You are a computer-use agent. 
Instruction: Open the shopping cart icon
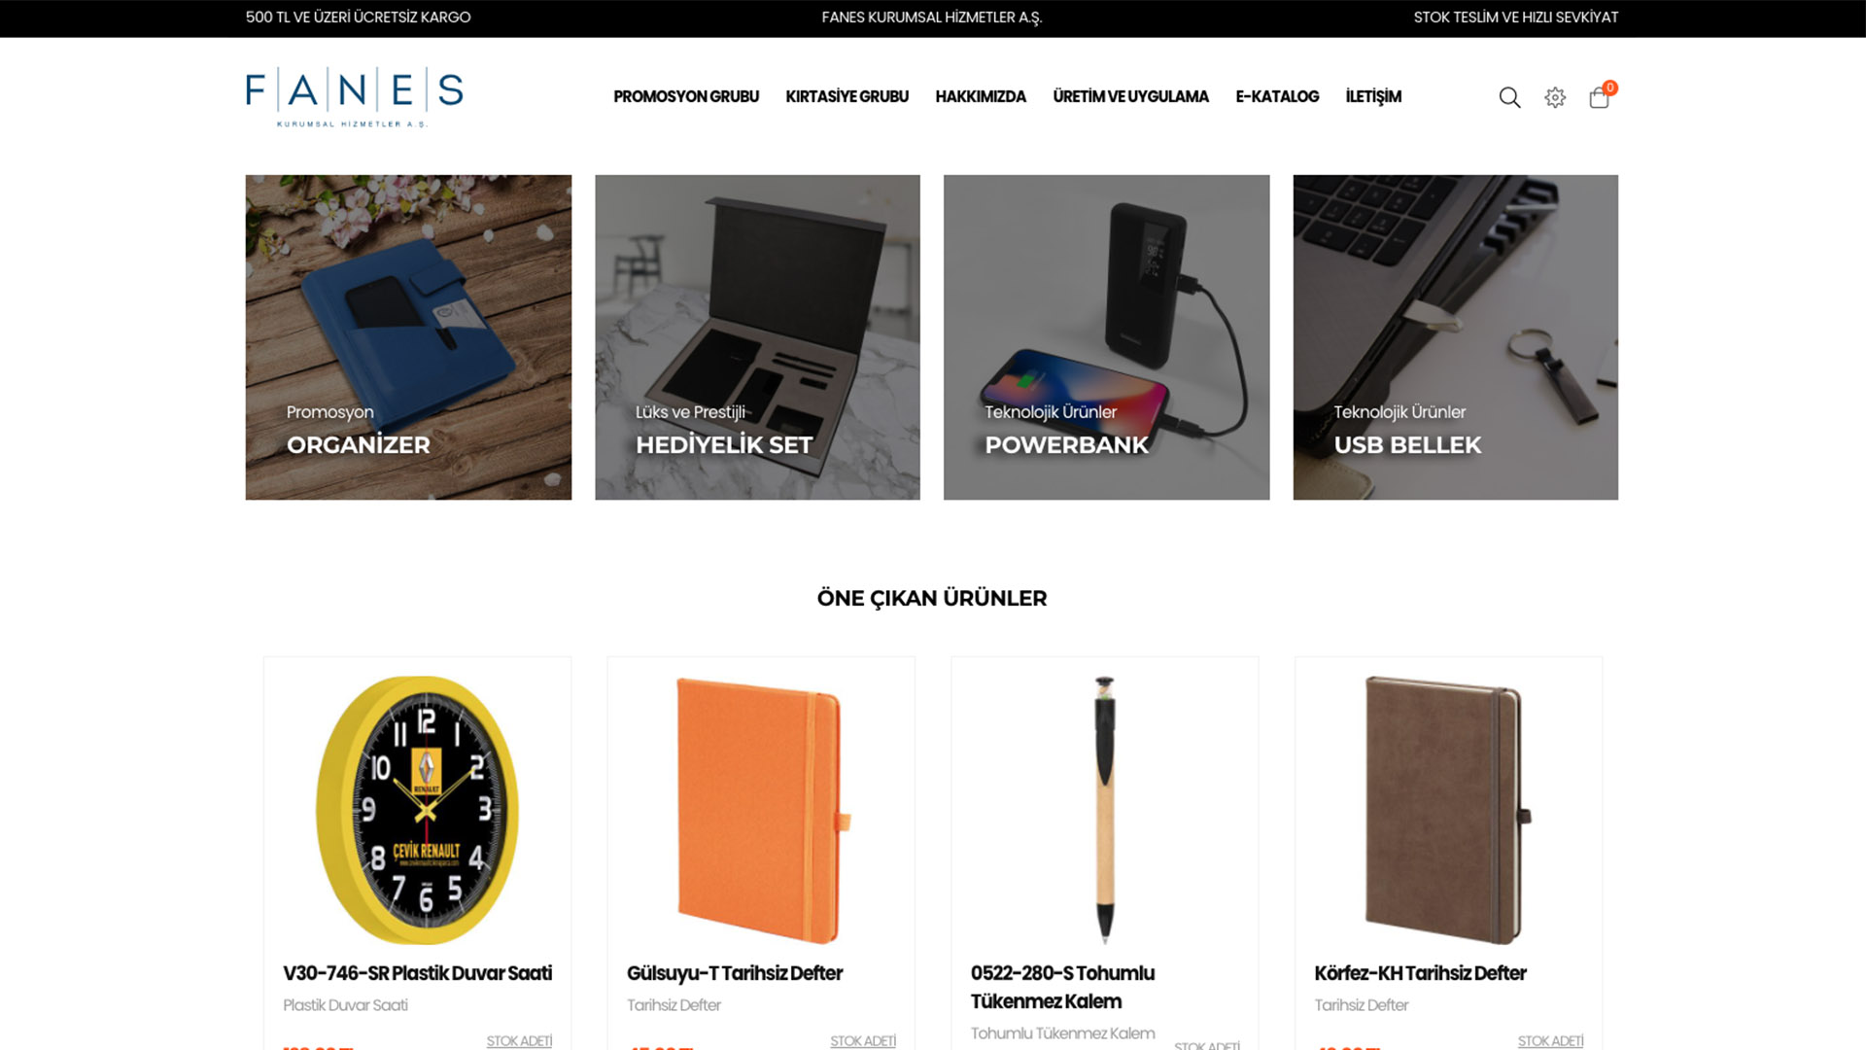(1601, 95)
